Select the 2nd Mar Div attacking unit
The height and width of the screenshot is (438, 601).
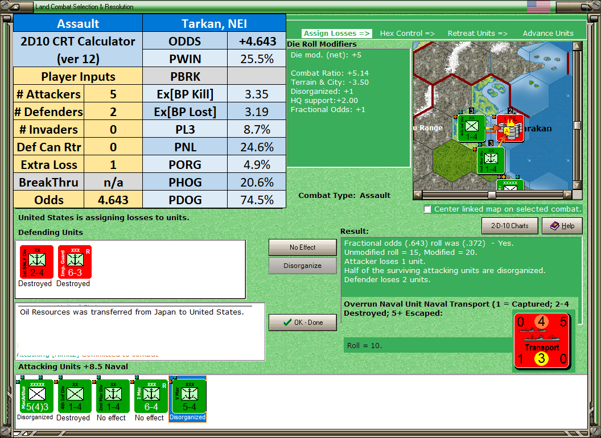pyautogui.click(x=113, y=396)
